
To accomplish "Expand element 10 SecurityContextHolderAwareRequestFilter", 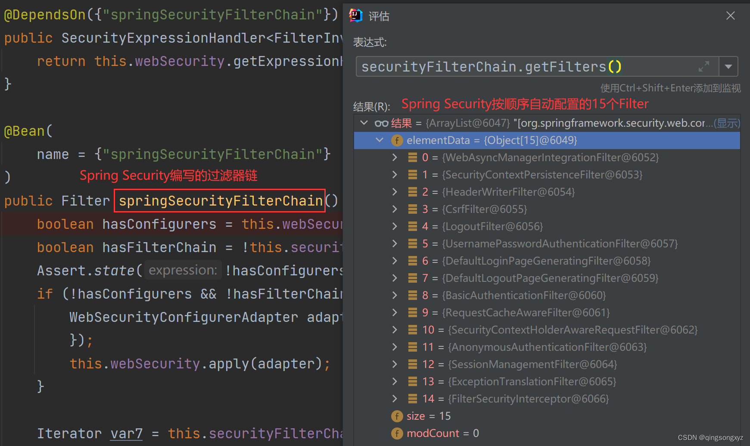I will coord(395,330).
